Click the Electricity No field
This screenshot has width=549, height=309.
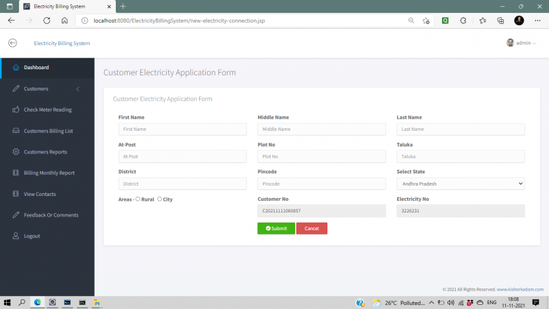coord(460,211)
